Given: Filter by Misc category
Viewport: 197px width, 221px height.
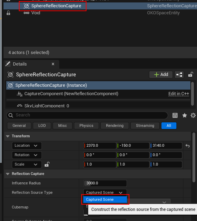Looking at the screenshot, I should [x=62, y=125].
